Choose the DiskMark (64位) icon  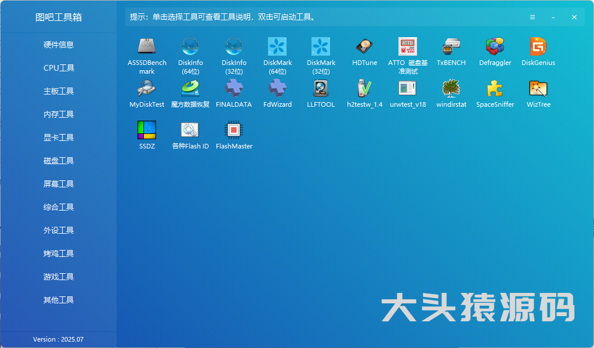point(277,46)
